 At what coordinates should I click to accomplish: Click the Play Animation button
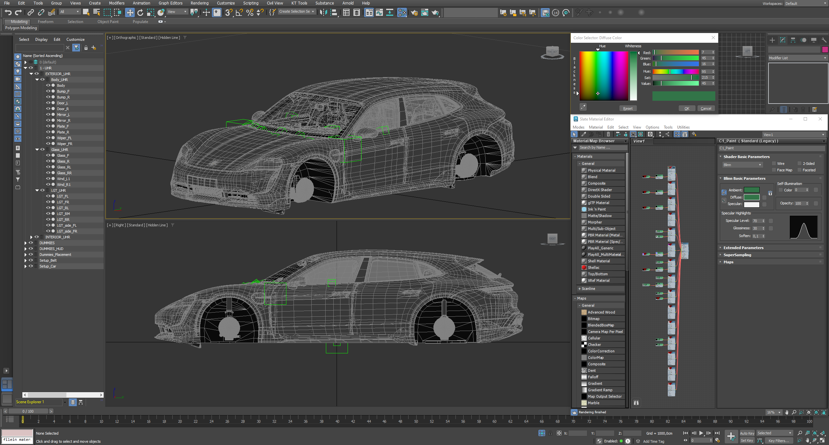pyautogui.click(x=701, y=433)
